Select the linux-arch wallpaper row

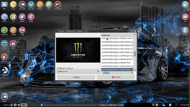coord(117,38)
